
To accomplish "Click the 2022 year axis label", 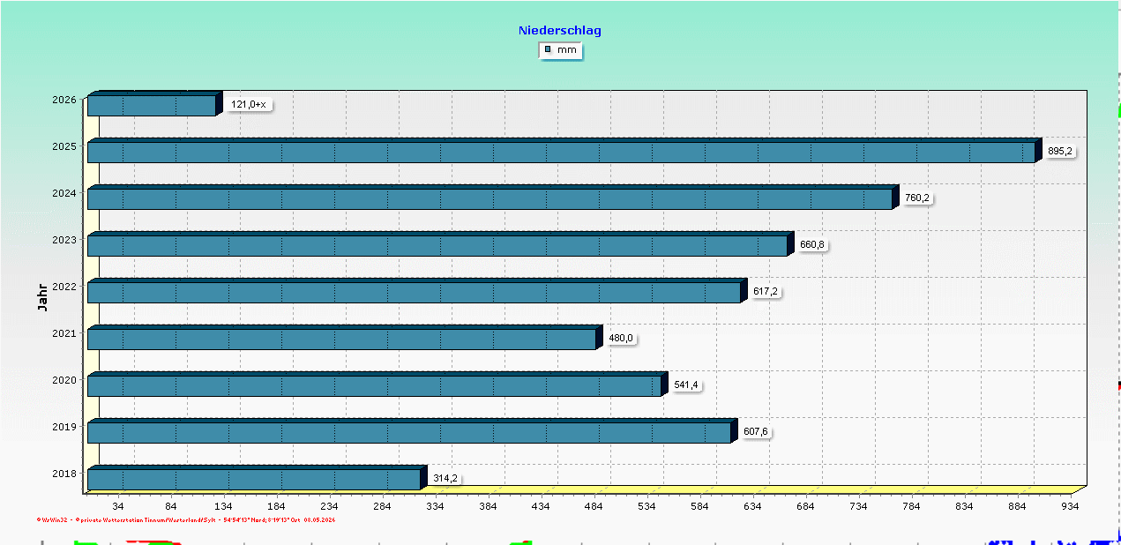I will [64, 287].
